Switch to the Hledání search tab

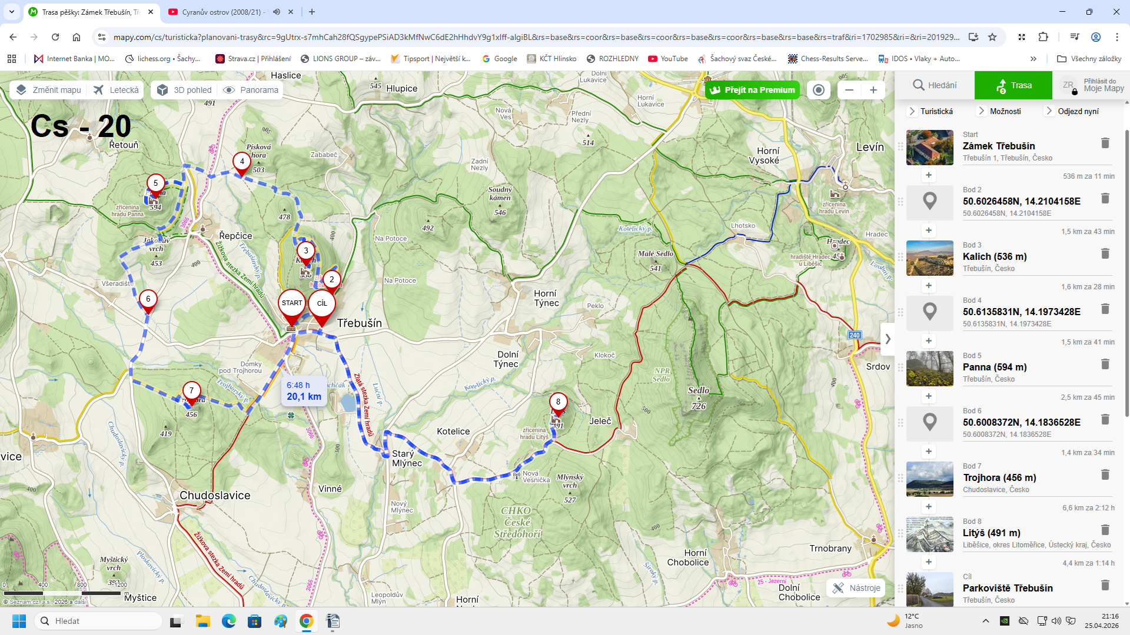click(x=935, y=85)
